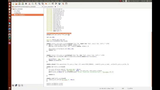This screenshot has height=90, width=160.
Task: Open the Document menu
Action: [27, 1]
